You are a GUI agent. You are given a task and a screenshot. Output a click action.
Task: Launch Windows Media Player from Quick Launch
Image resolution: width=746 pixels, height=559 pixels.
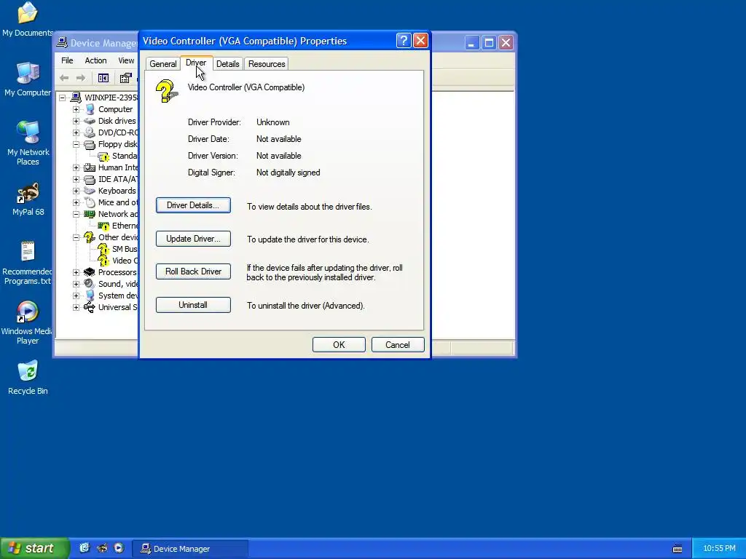point(119,548)
